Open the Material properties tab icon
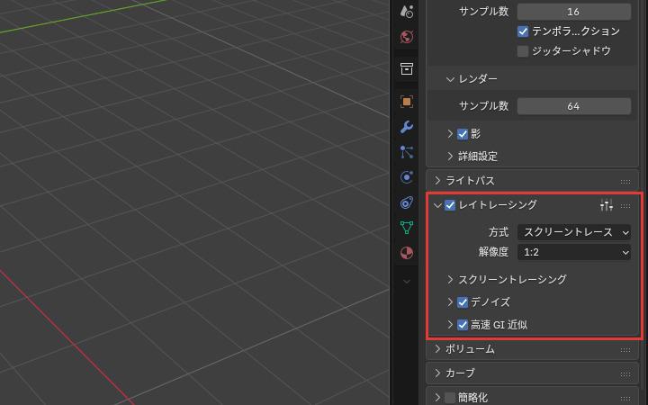 coord(407,253)
